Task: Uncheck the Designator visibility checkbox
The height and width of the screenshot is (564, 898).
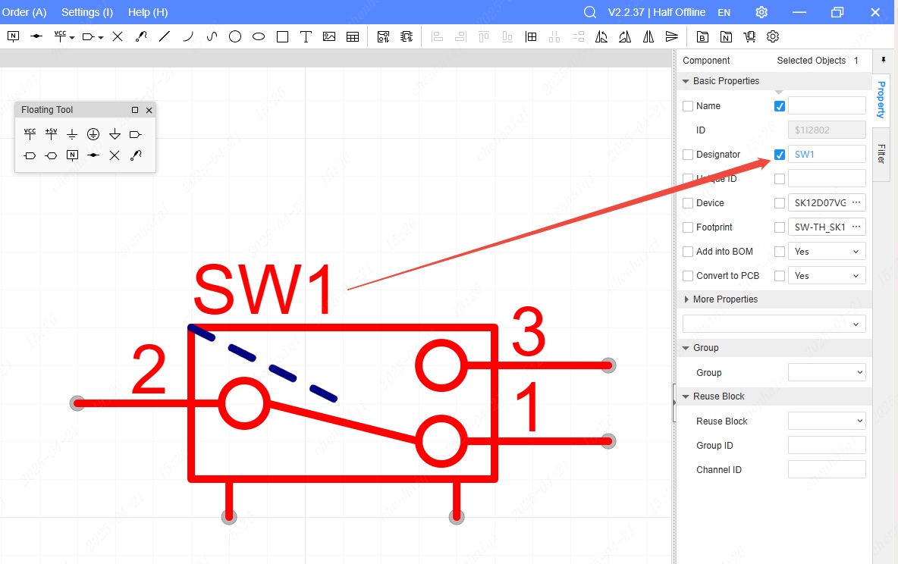Action: 779,155
